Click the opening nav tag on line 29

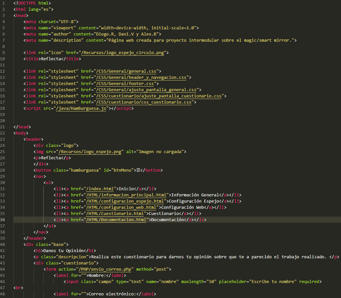(40, 177)
